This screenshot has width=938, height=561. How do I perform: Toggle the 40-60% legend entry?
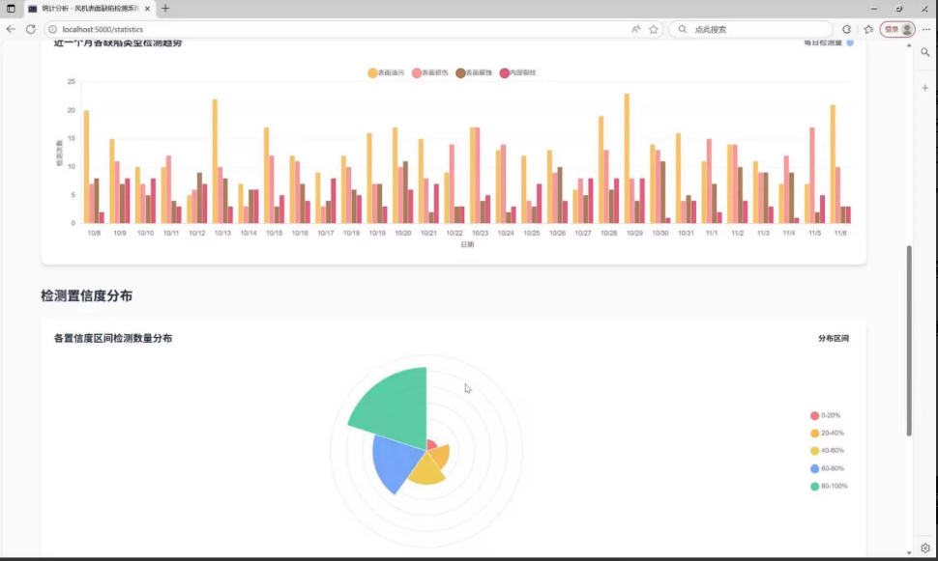tap(827, 451)
